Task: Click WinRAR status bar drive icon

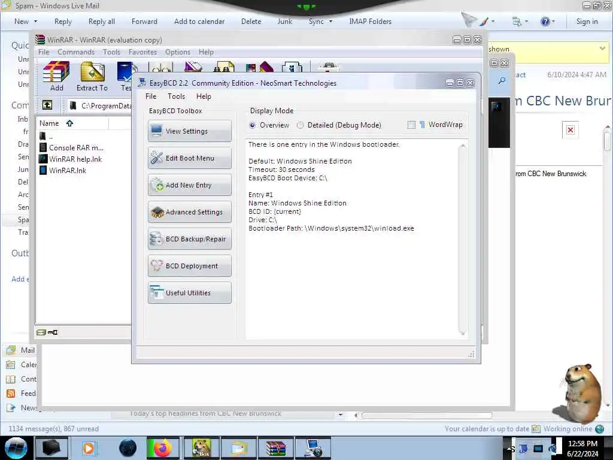Action: pyautogui.click(x=41, y=332)
